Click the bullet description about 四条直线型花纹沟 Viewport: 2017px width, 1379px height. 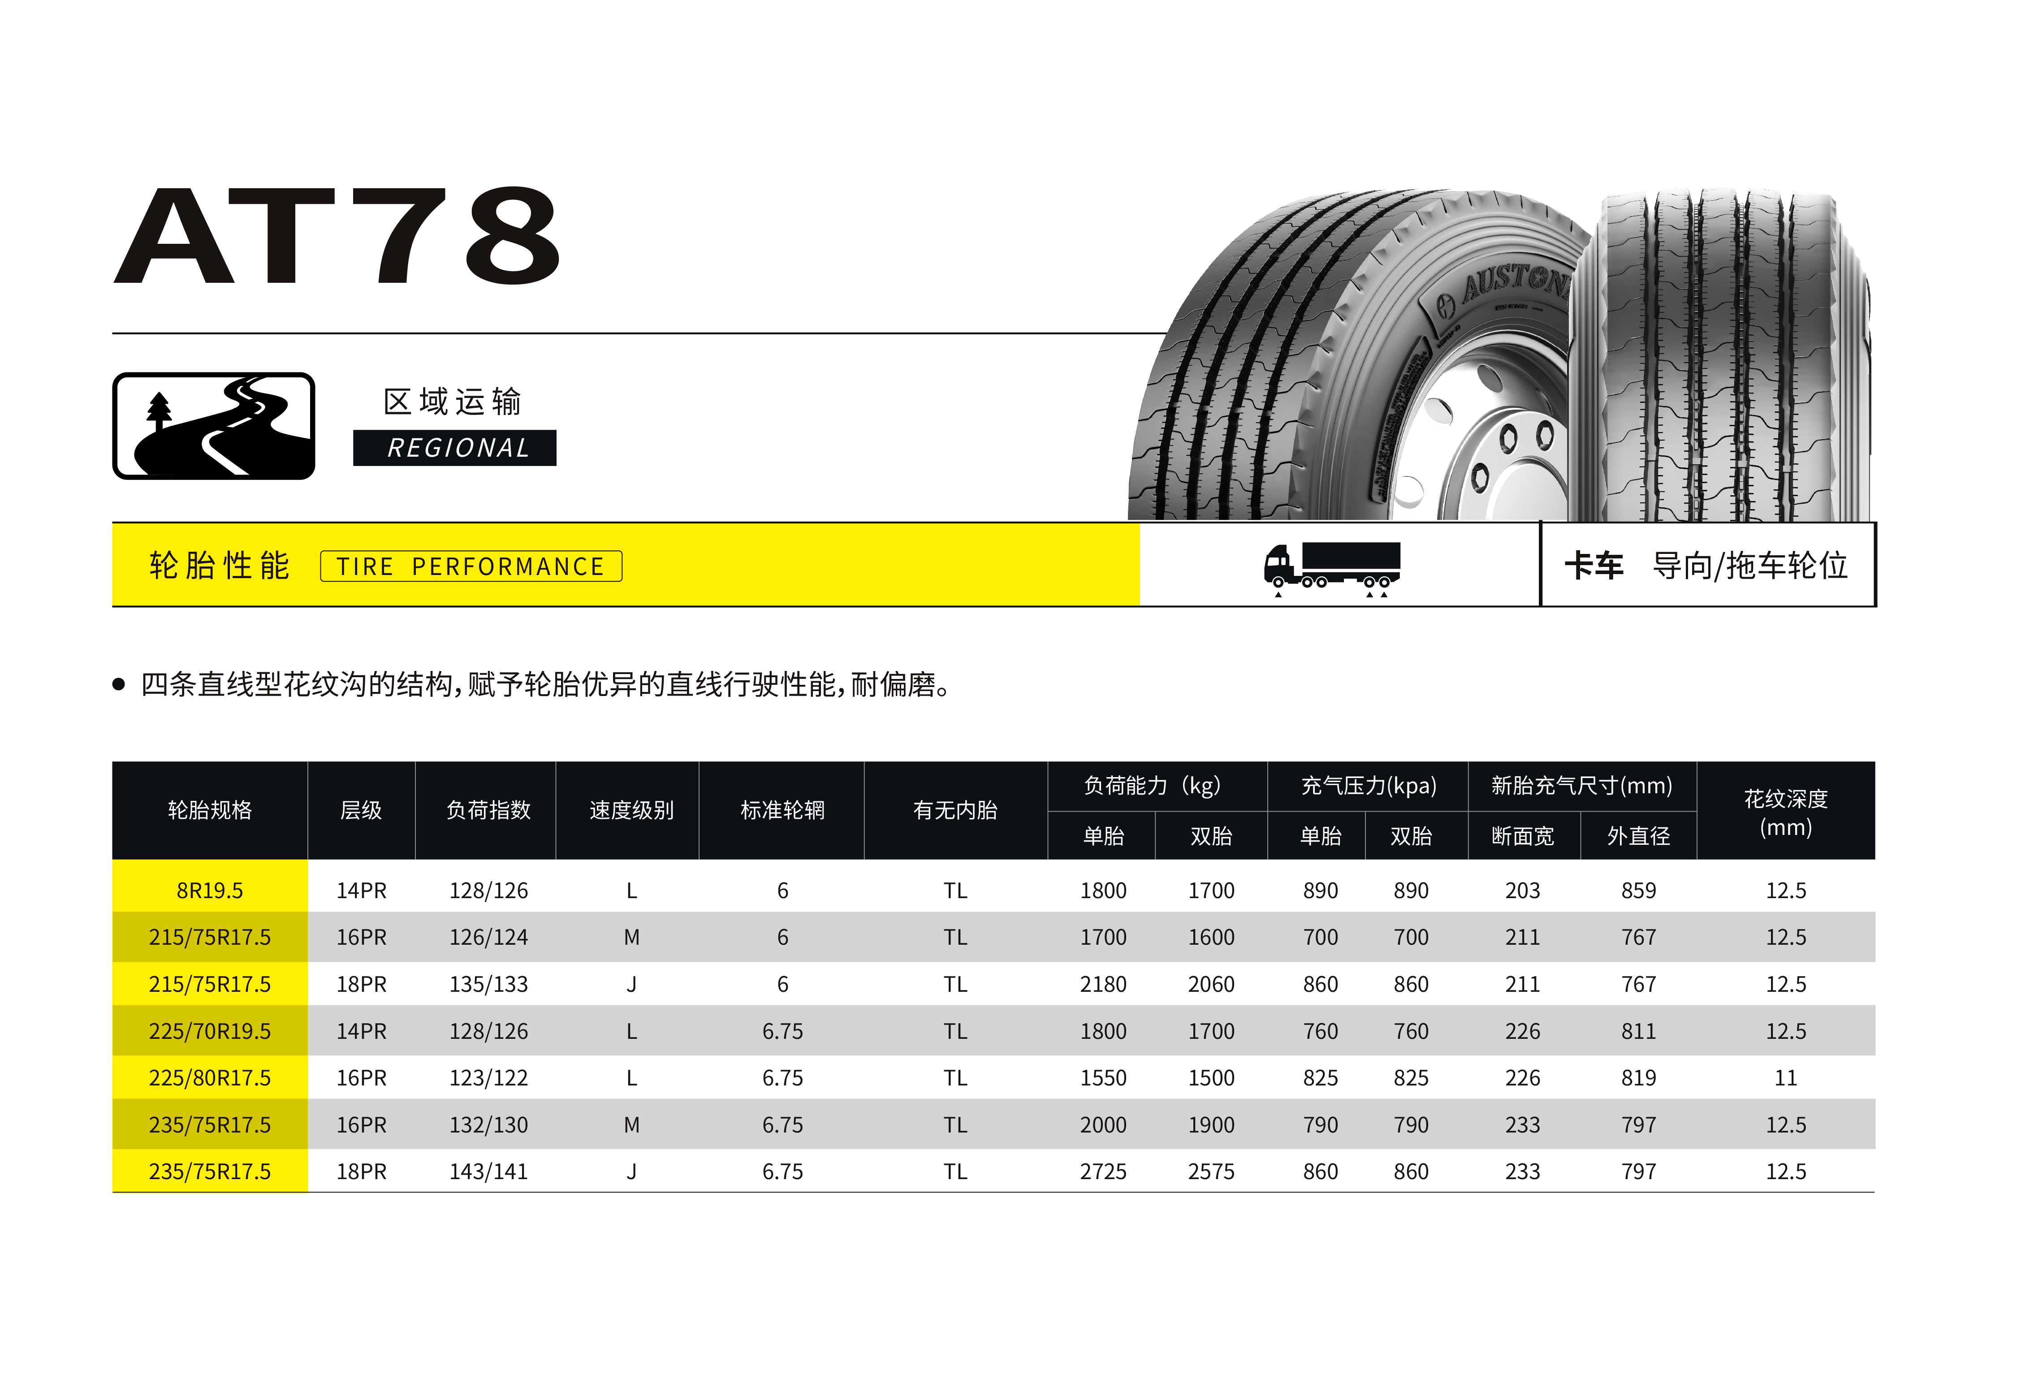545,685
